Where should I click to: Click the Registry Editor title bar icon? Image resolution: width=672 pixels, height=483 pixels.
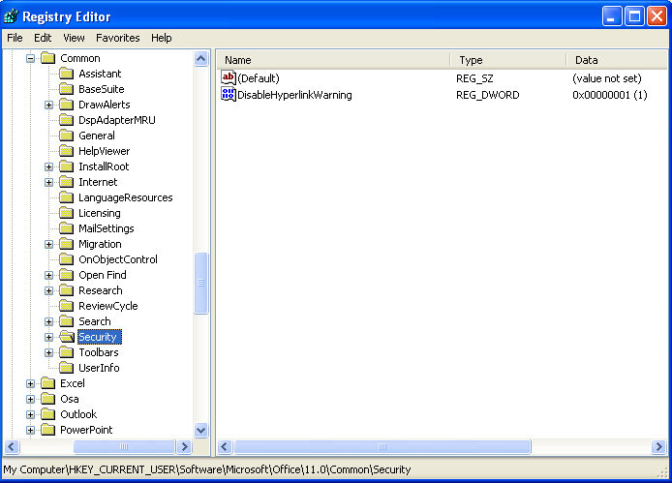(12, 16)
